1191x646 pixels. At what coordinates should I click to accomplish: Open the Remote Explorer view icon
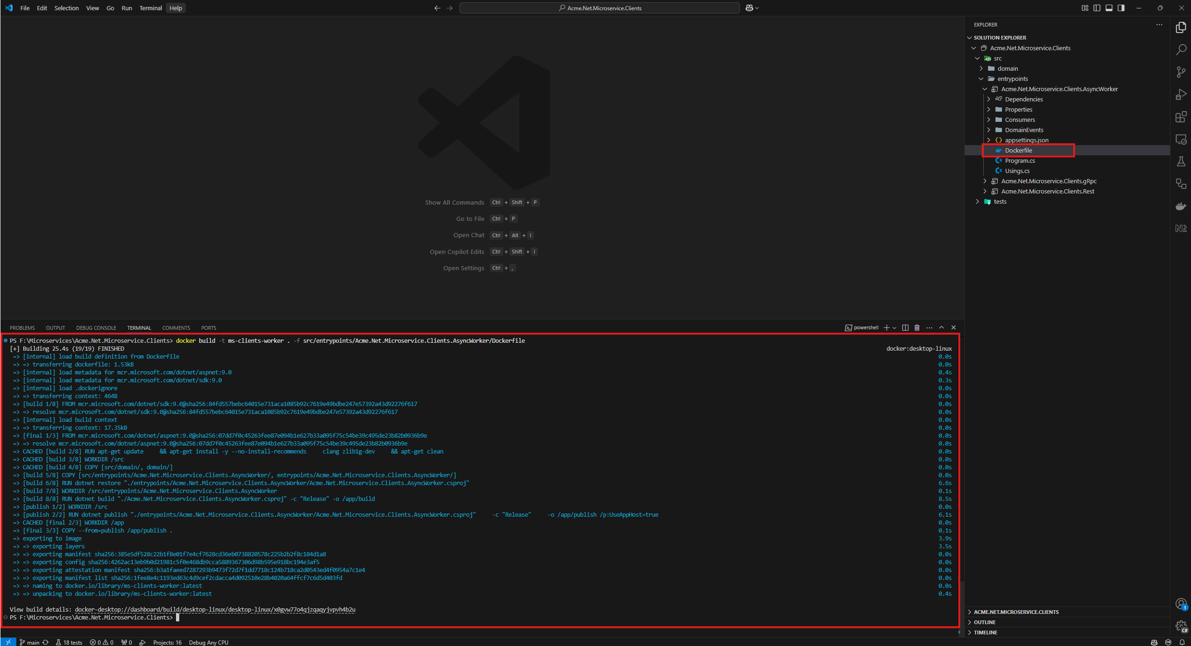(1181, 139)
